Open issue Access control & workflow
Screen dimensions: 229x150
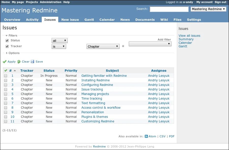(101, 108)
